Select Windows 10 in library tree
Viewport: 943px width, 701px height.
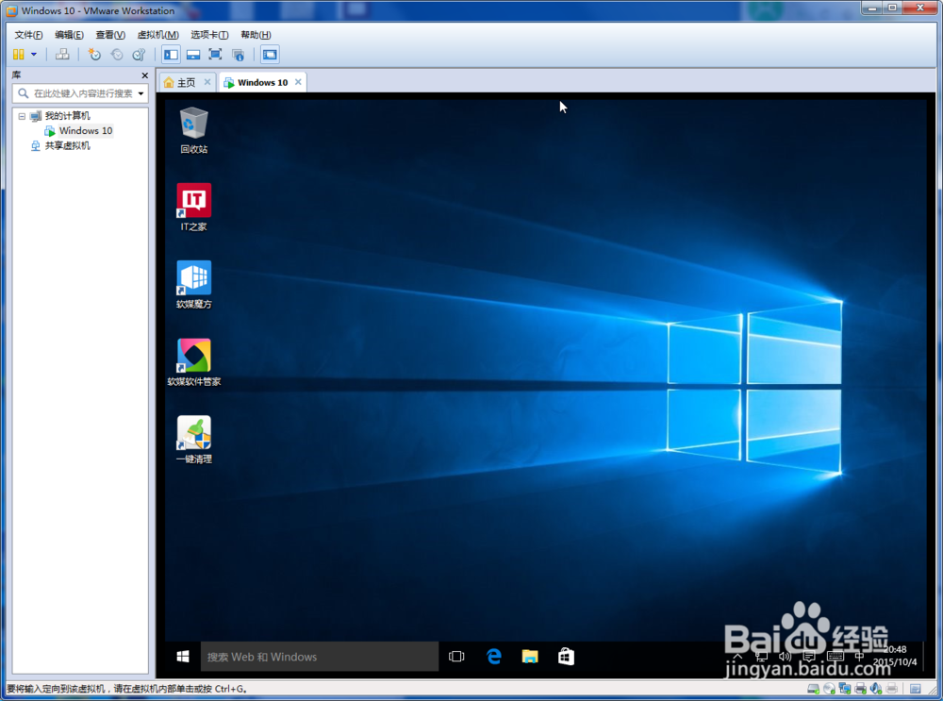tap(86, 130)
